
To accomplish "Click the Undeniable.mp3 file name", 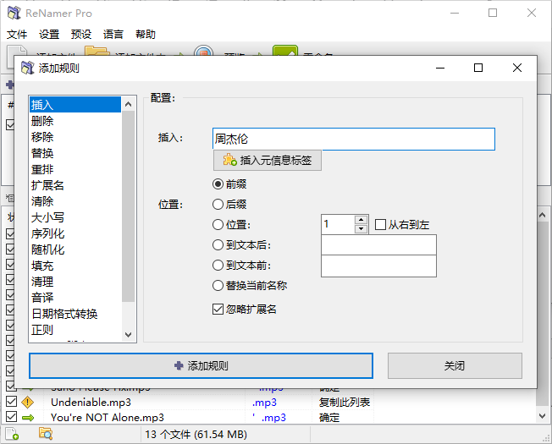I will coord(91,403).
